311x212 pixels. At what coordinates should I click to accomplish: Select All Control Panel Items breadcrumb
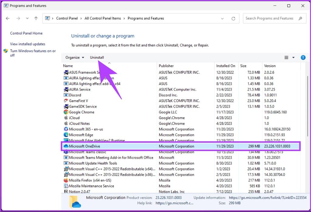click(x=103, y=19)
